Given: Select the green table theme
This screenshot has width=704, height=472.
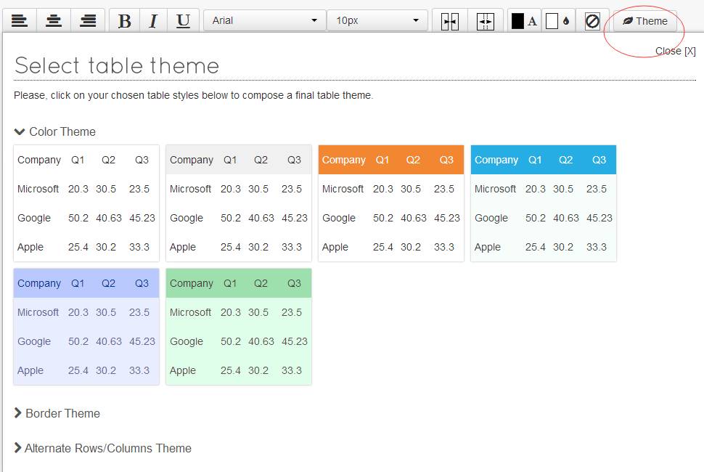Looking at the screenshot, I should [238, 327].
